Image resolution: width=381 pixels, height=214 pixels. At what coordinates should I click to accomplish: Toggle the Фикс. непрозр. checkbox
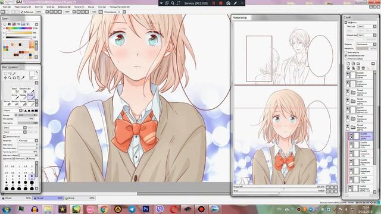(x=346, y=52)
